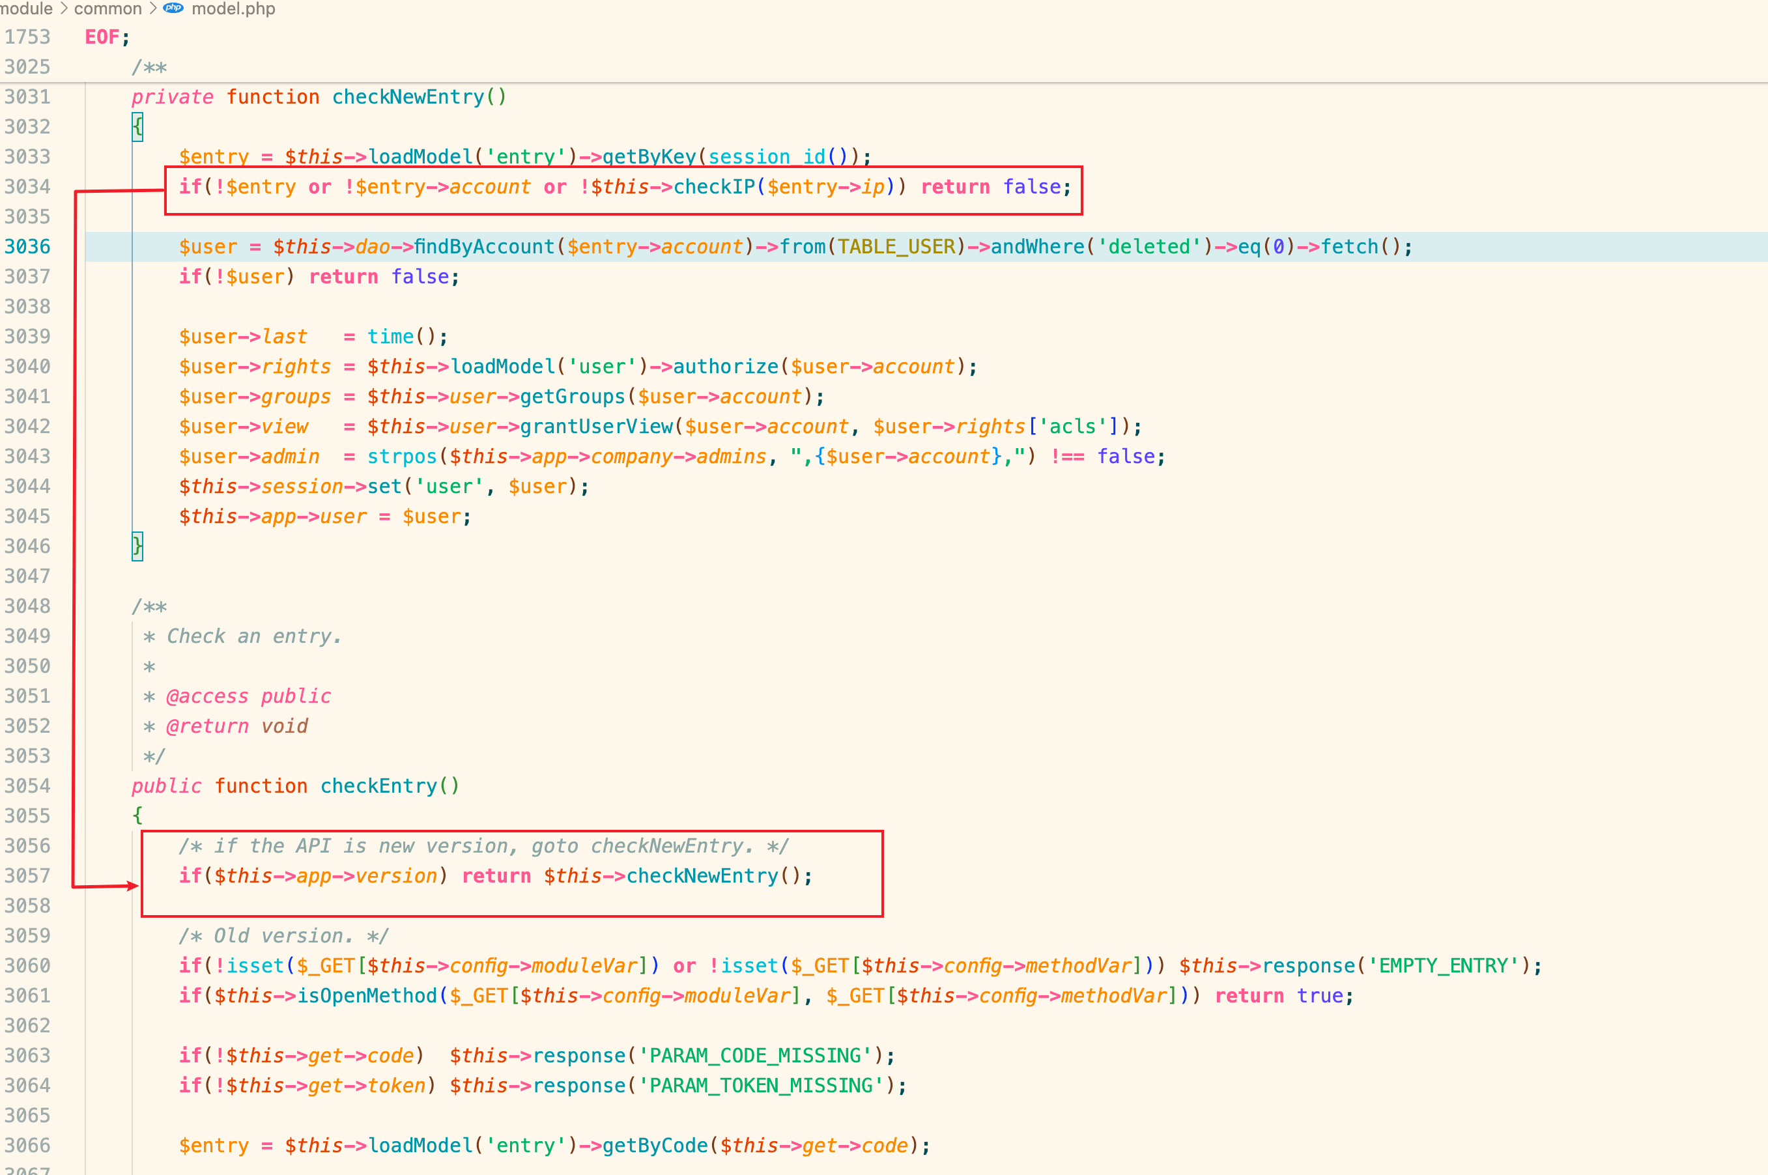
Task: Click checkNewEntry() call on line 3057
Action: click(714, 876)
